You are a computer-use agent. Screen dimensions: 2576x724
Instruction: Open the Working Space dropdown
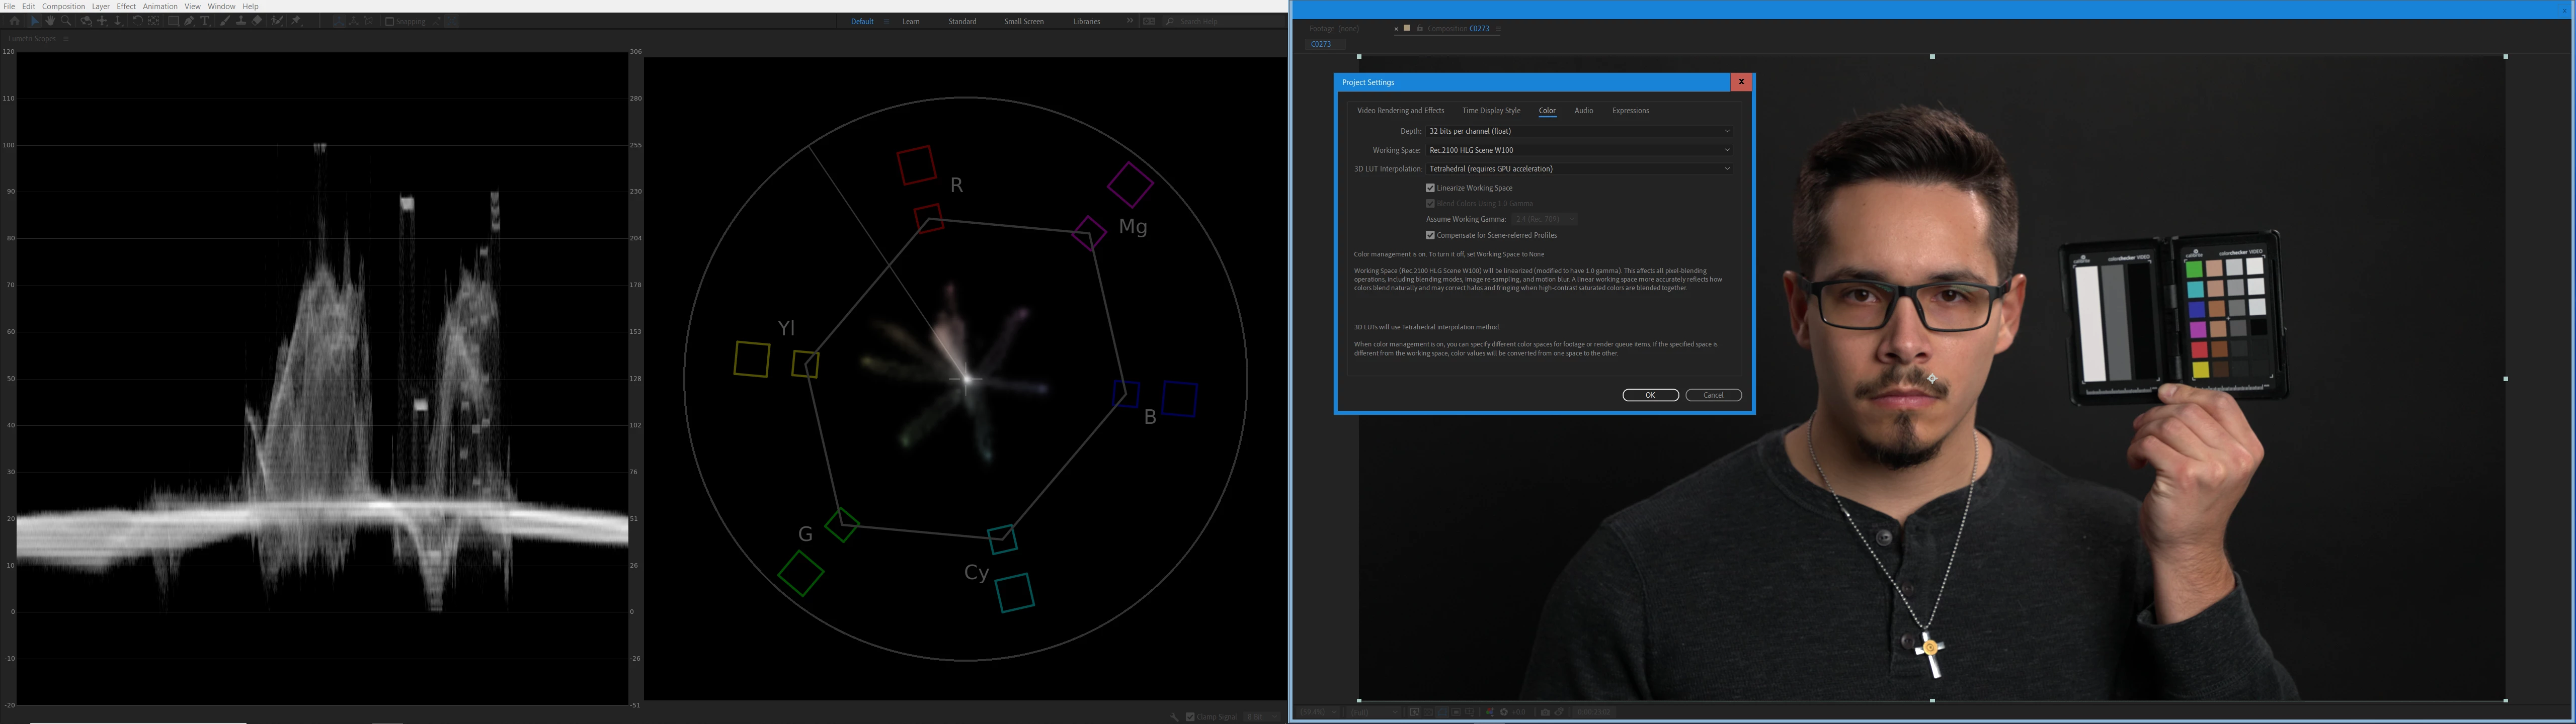point(1579,150)
